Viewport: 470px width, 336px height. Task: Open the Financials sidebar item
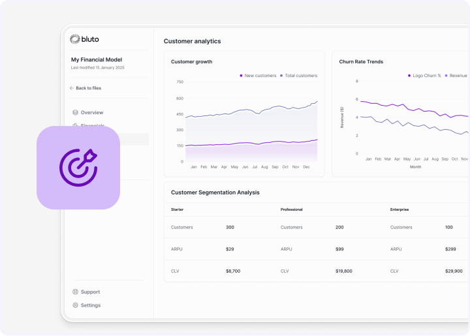[93, 125]
